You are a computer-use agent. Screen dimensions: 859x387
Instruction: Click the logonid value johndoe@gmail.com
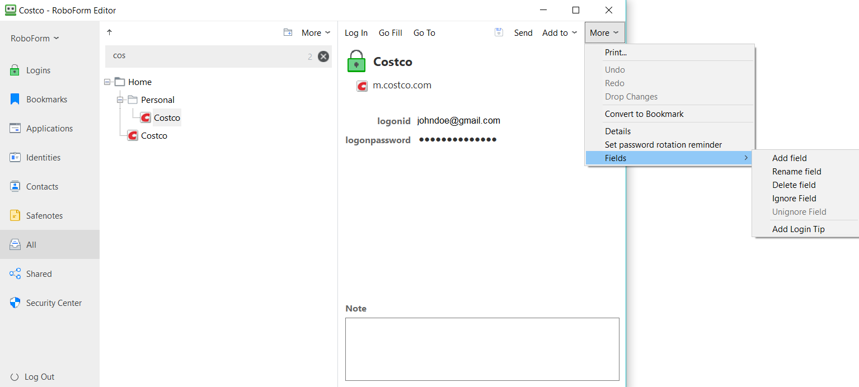(459, 121)
